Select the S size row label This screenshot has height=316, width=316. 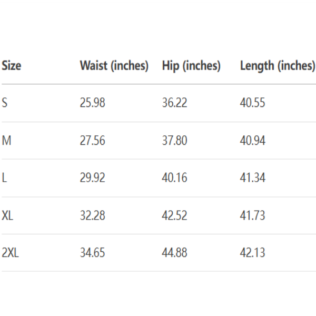(5, 103)
